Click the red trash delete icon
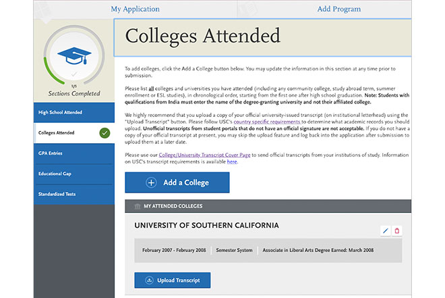445x298 pixels. coord(397,230)
